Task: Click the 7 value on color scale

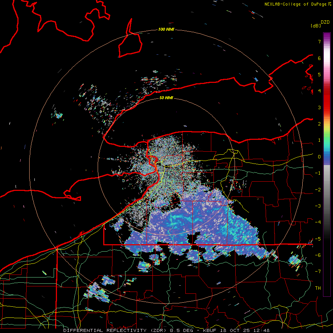Action: [319, 41]
